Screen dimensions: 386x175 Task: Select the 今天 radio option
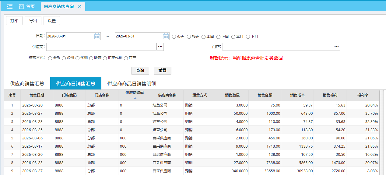[174, 37]
